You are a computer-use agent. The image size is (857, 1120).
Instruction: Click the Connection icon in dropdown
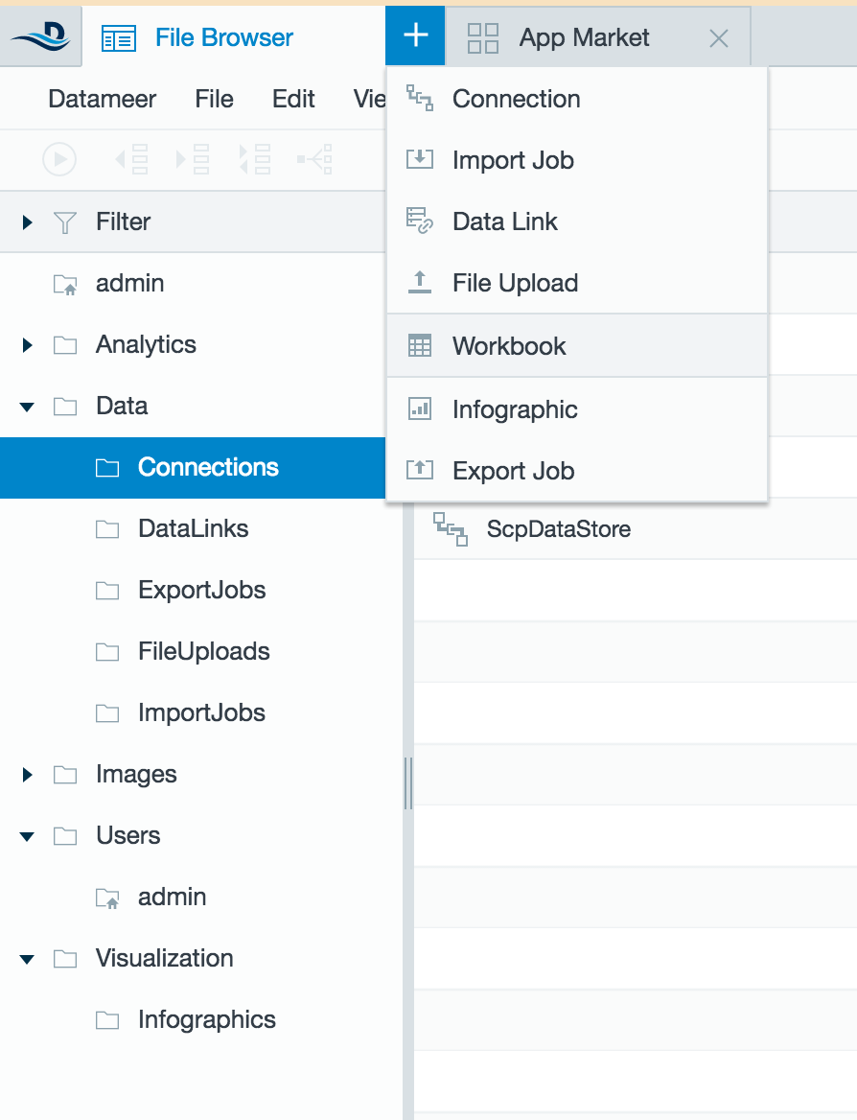click(419, 98)
